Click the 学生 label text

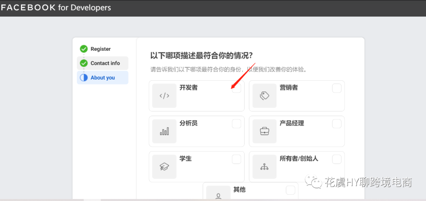(x=185, y=159)
